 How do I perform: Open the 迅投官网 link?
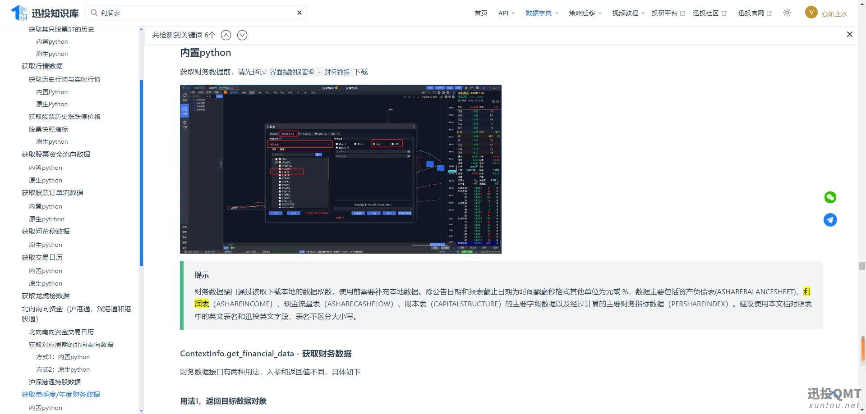(751, 13)
